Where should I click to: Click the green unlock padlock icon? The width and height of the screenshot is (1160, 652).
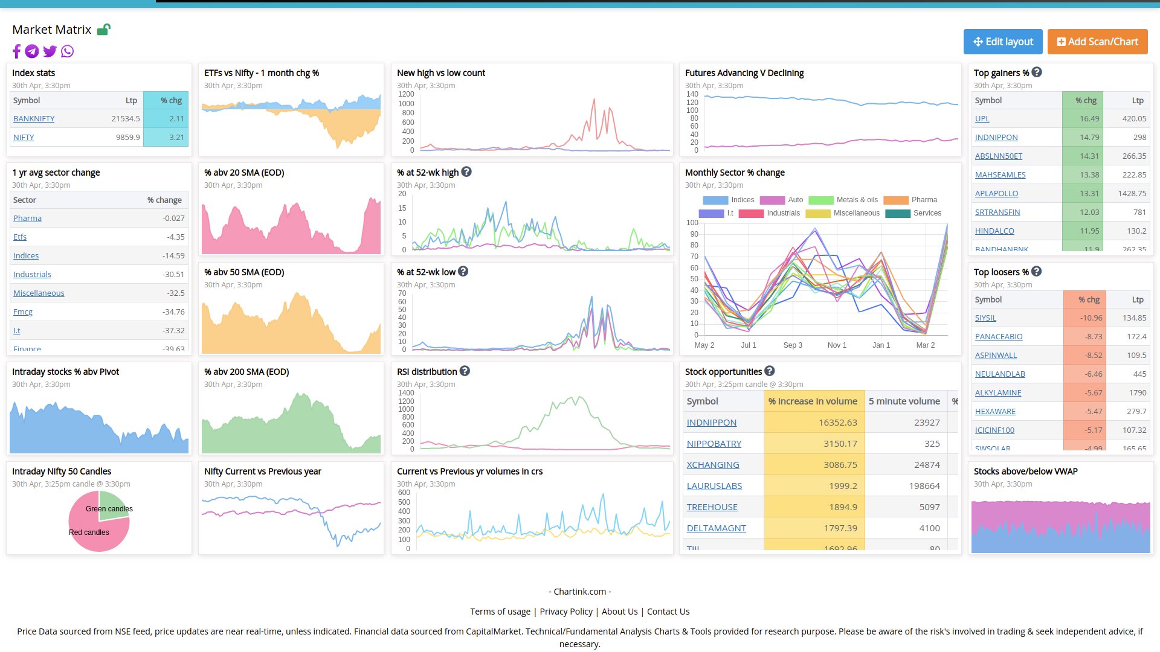coord(104,29)
